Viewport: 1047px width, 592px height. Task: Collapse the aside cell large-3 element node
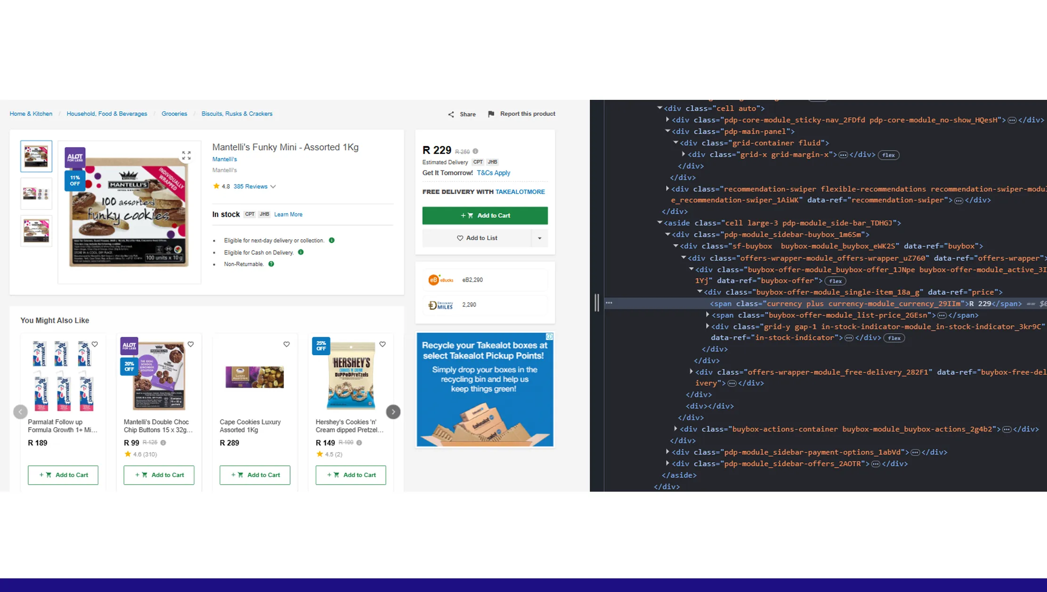pos(660,223)
